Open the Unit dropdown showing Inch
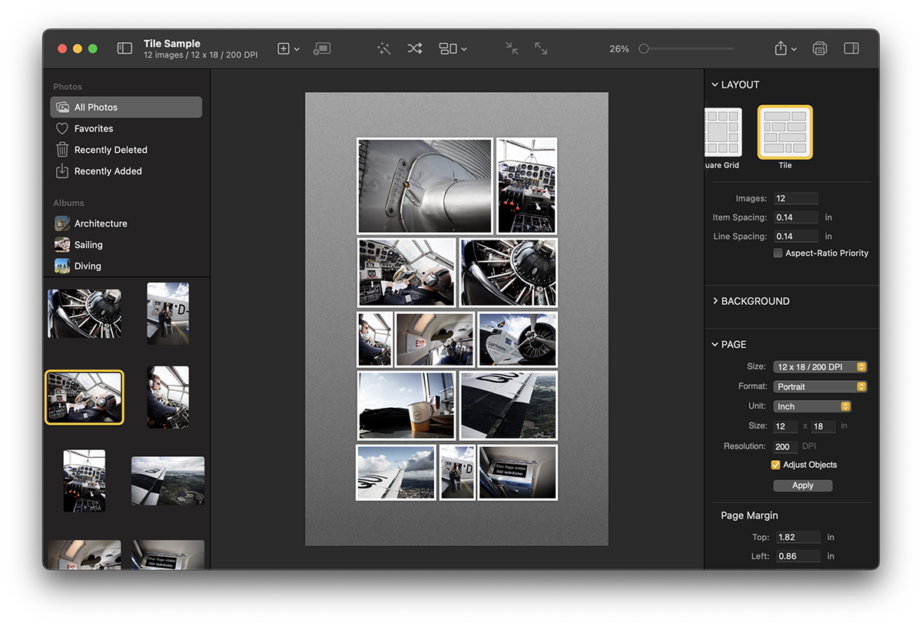This screenshot has height=626, width=922. click(x=812, y=406)
